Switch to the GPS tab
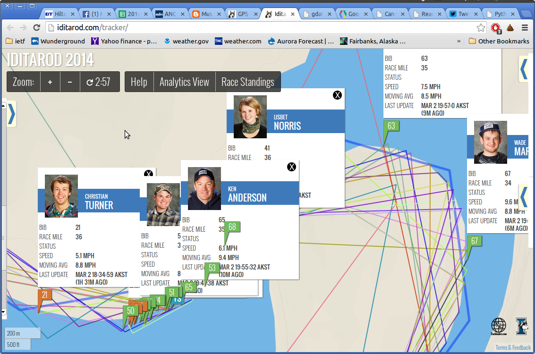The height and width of the screenshot is (354, 535). click(243, 14)
